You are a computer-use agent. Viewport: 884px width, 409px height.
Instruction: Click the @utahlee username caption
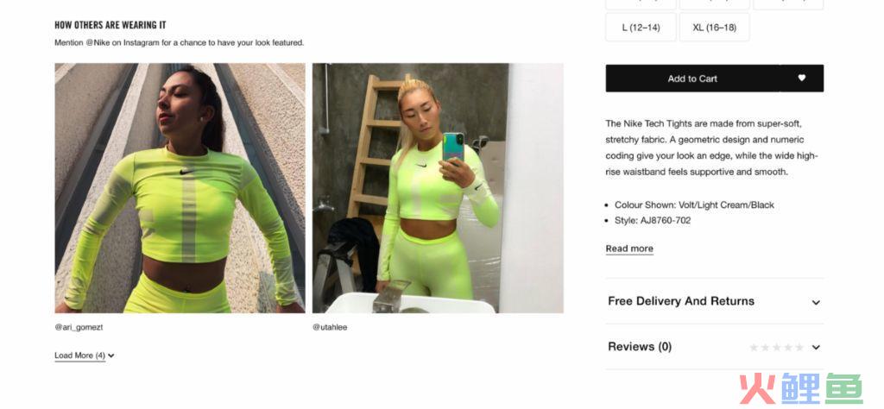coord(330,327)
